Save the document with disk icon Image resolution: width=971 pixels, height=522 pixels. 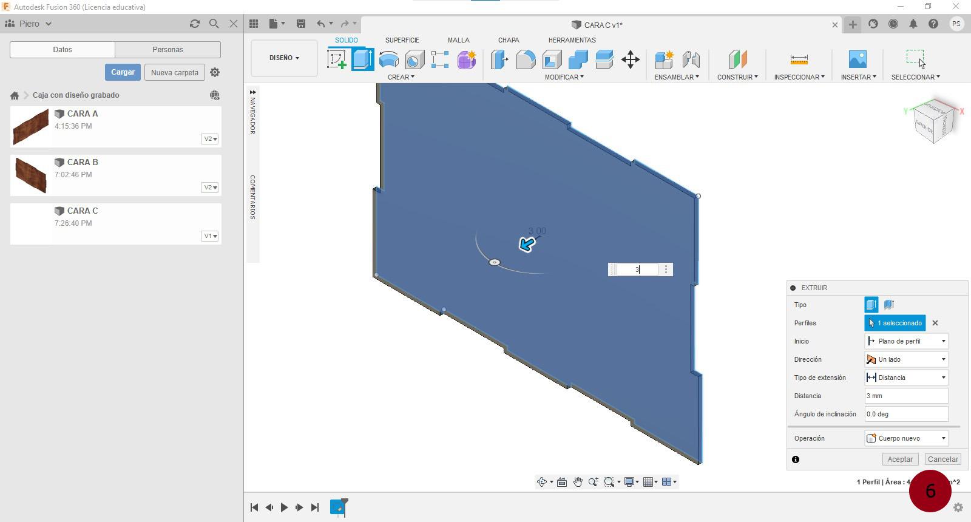pyautogui.click(x=300, y=24)
